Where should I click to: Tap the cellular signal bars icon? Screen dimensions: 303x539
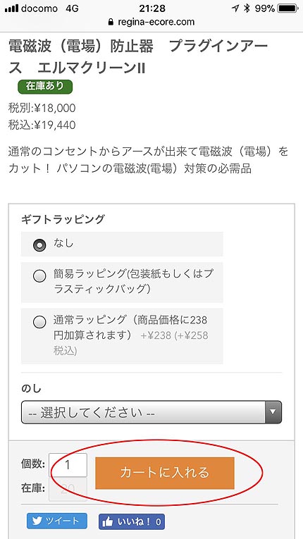(x=11, y=8)
